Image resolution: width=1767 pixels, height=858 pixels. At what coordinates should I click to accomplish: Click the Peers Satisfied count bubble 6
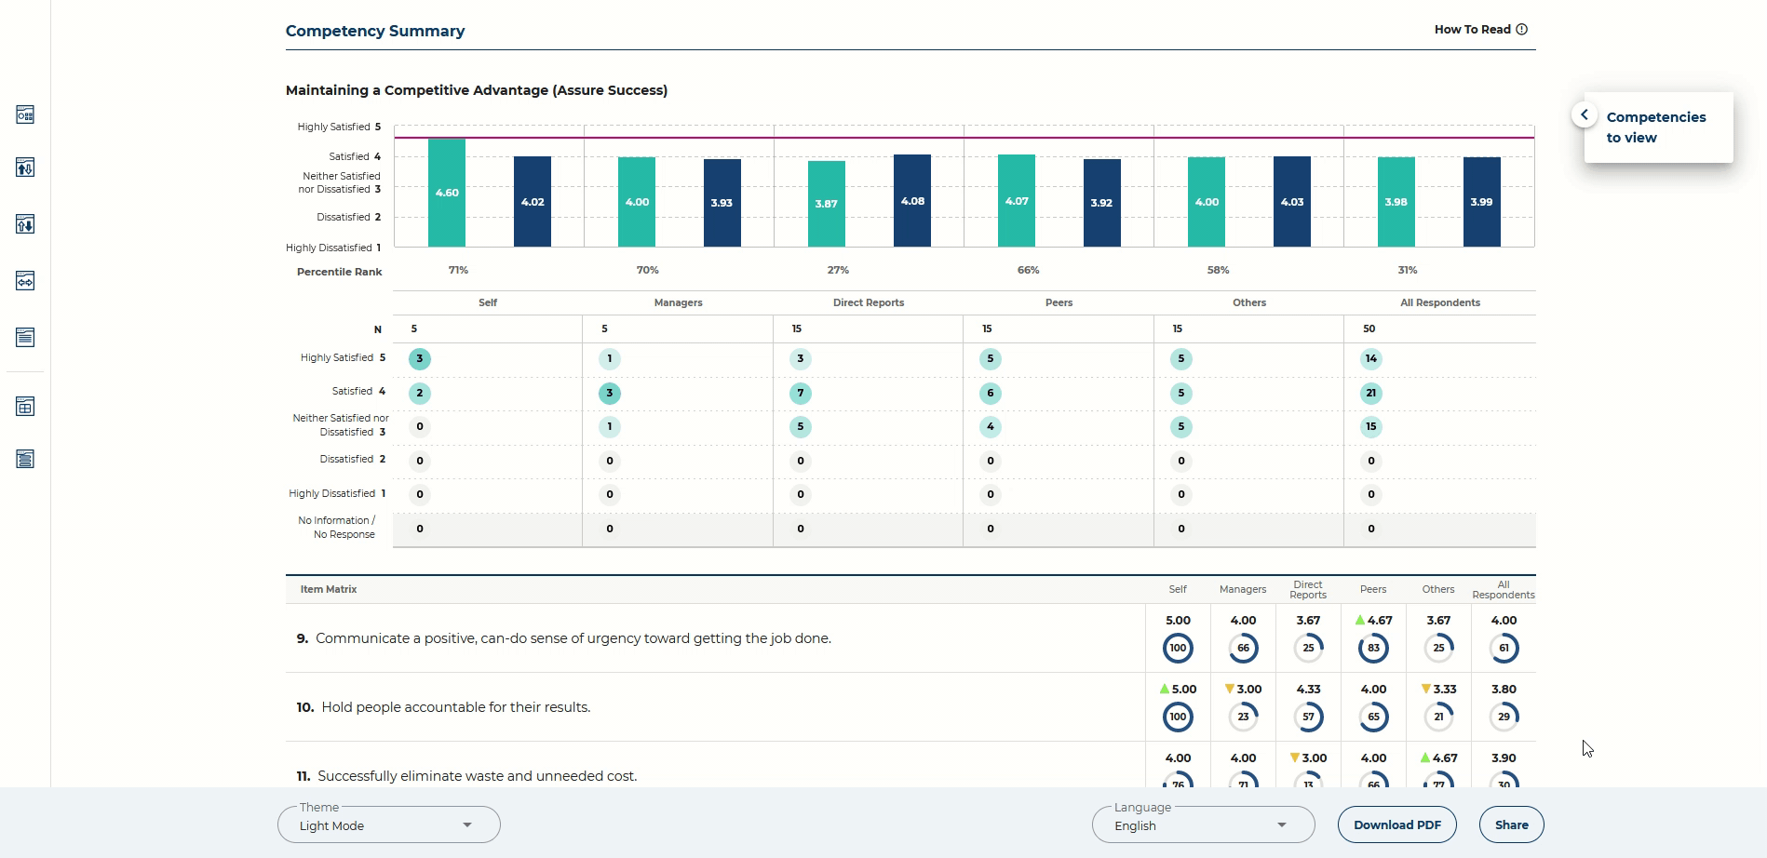991,393
